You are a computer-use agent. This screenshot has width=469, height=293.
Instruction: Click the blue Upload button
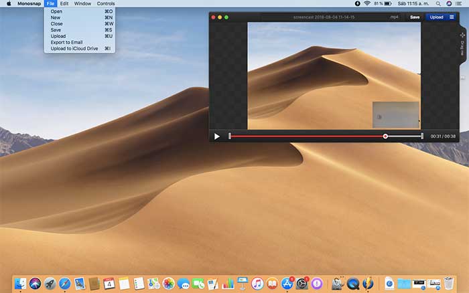coord(436,17)
